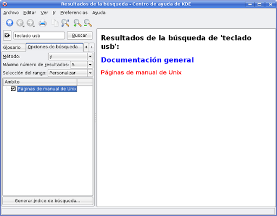Click the Ambito column header
The image size is (277, 216).
pos(40,82)
